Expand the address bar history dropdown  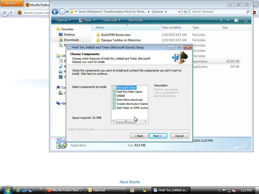179,12
